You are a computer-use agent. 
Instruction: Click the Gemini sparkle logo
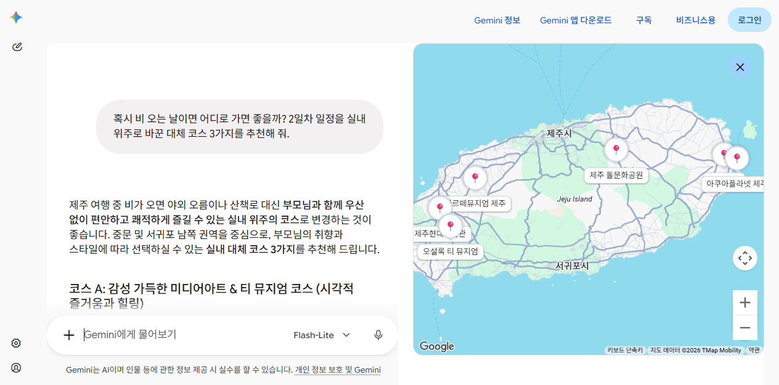click(x=16, y=17)
